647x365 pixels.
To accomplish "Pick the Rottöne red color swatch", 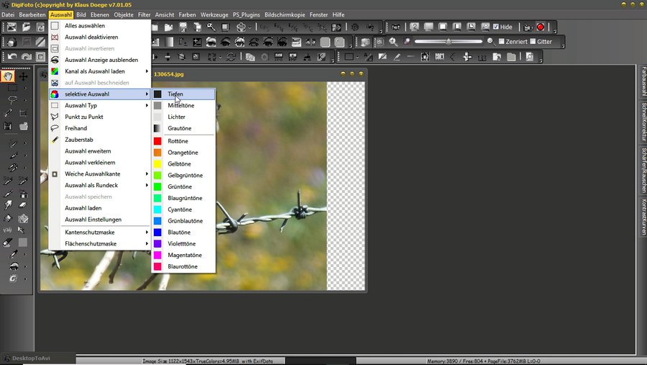I will coord(157,141).
